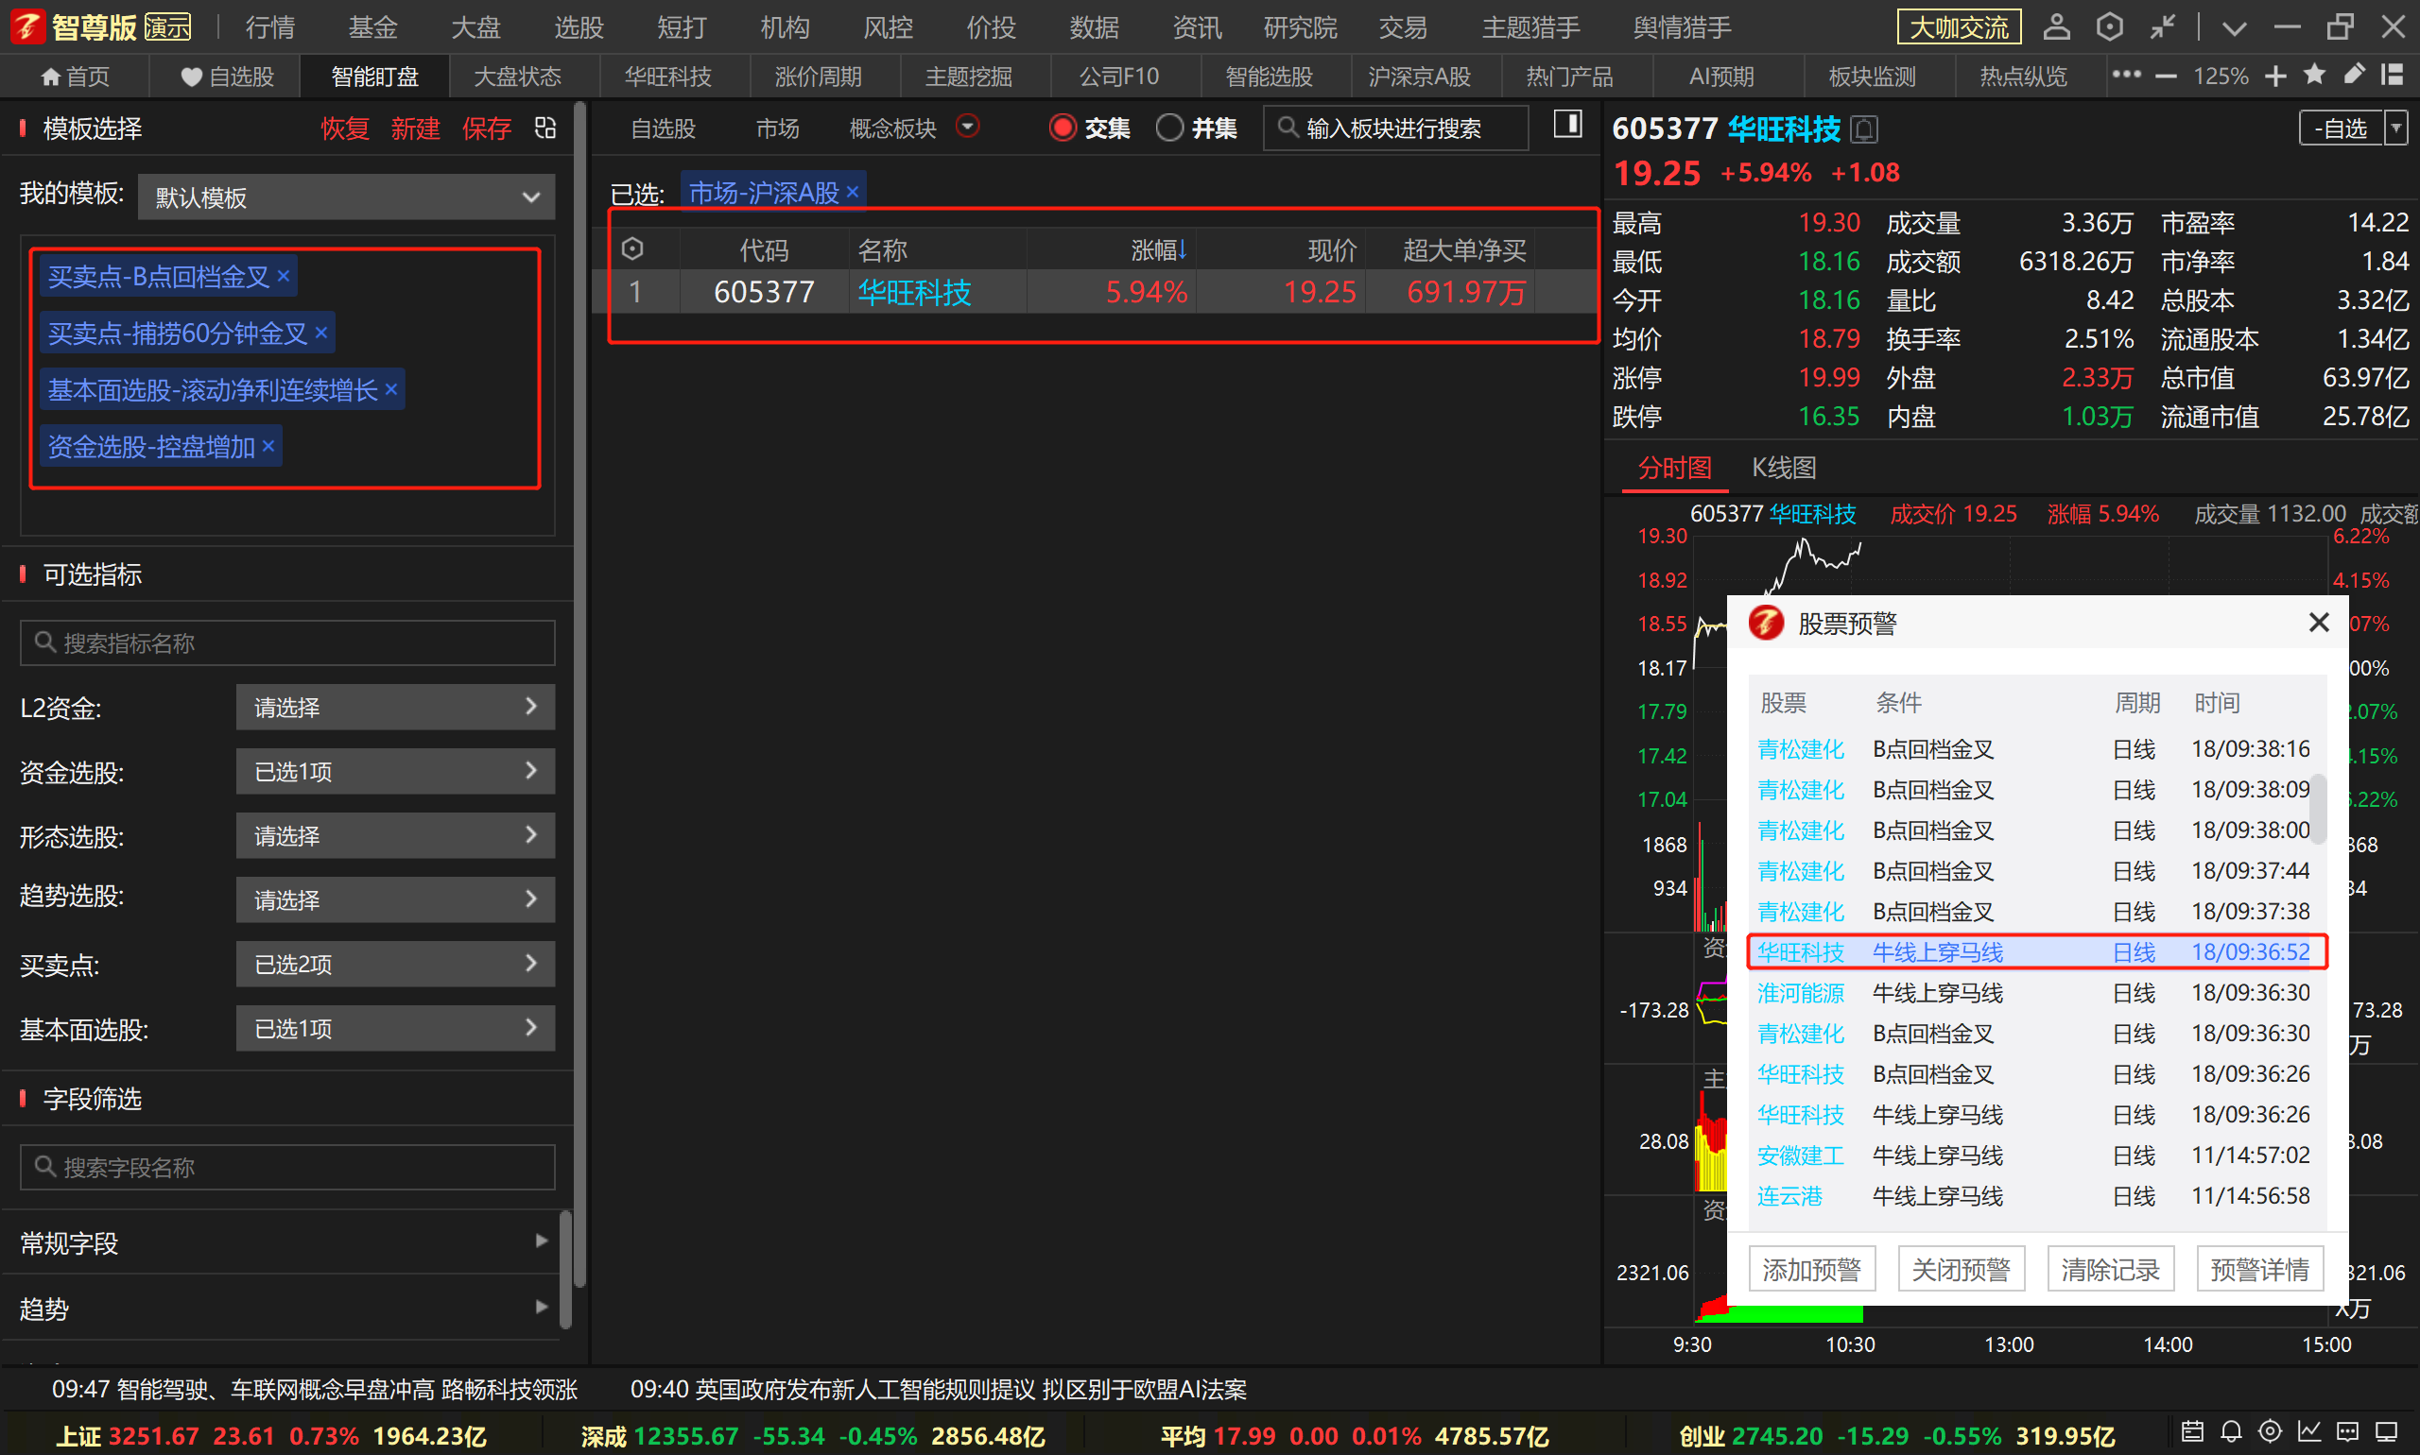Image resolution: width=2420 pixels, height=1455 pixels.
Task: Click the red 新建 link
Action: click(415, 128)
